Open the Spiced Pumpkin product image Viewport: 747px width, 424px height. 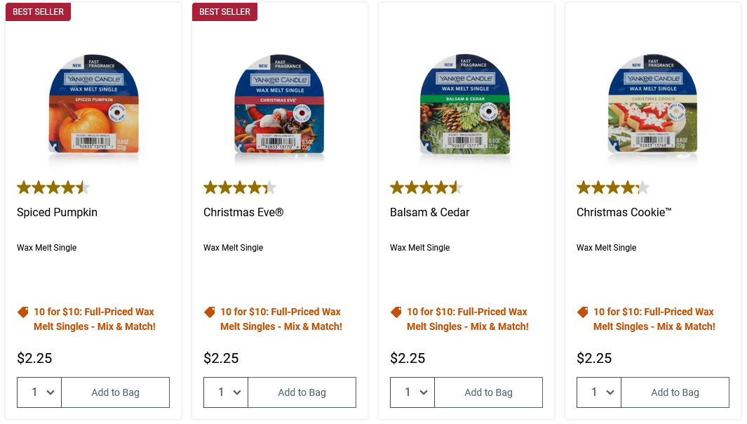[93, 104]
